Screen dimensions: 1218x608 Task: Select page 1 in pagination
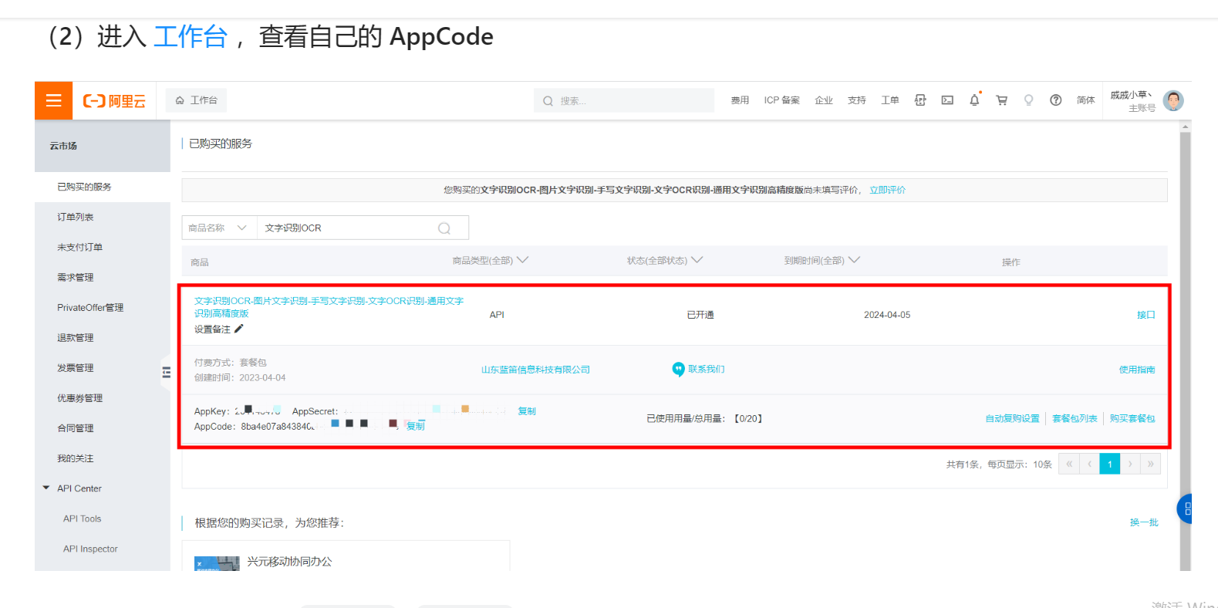[1109, 464]
